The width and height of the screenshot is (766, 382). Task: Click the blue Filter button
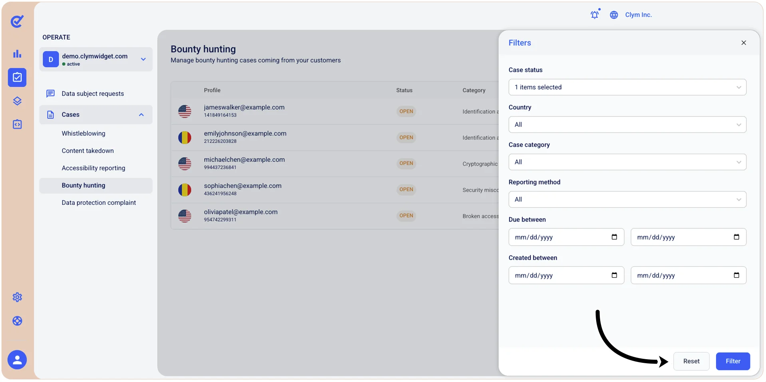click(x=732, y=361)
